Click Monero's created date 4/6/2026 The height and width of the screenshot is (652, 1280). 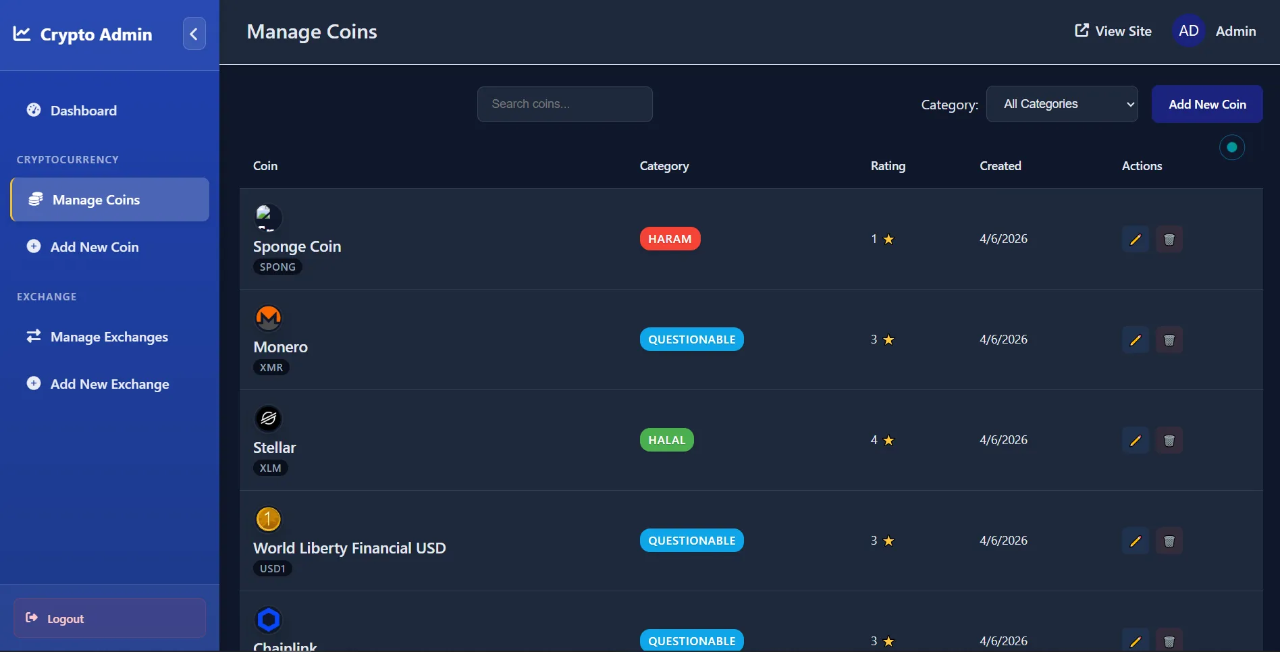[1003, 339]
